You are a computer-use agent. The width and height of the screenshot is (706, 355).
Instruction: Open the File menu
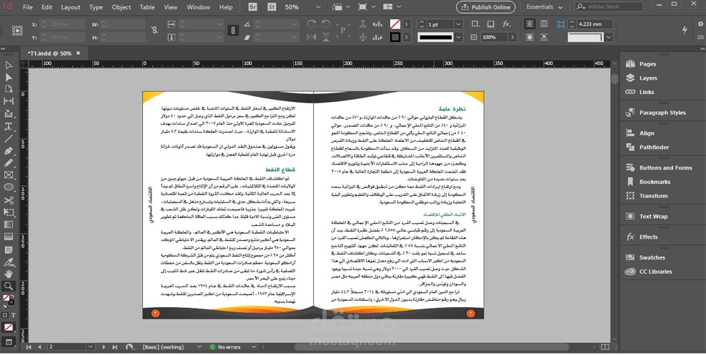coord(27,7)
